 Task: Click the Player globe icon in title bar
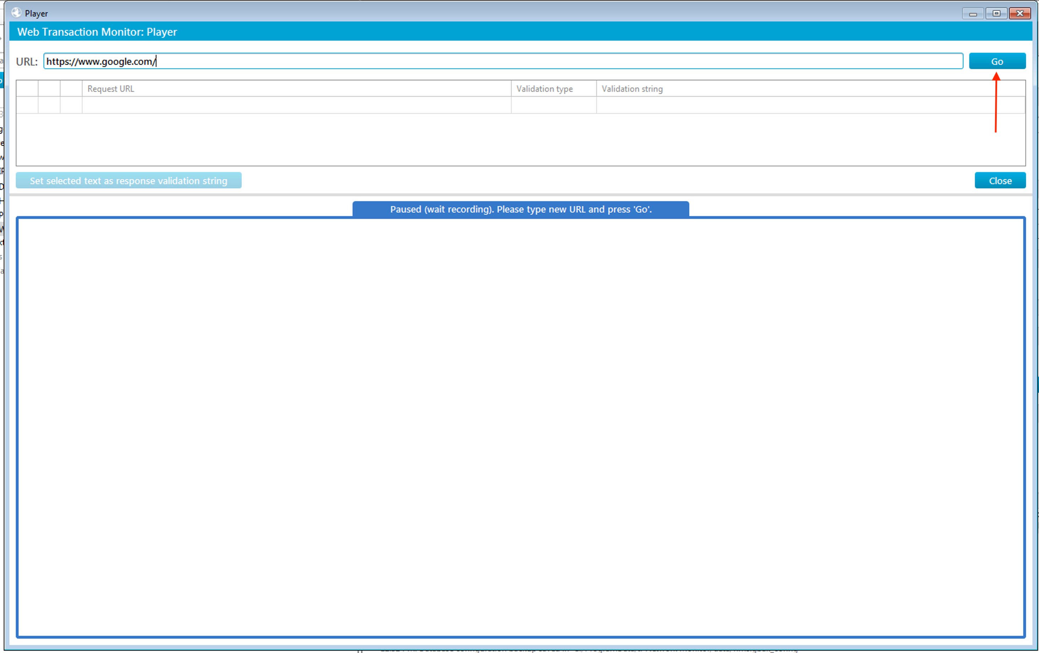(x=16, y=13)
